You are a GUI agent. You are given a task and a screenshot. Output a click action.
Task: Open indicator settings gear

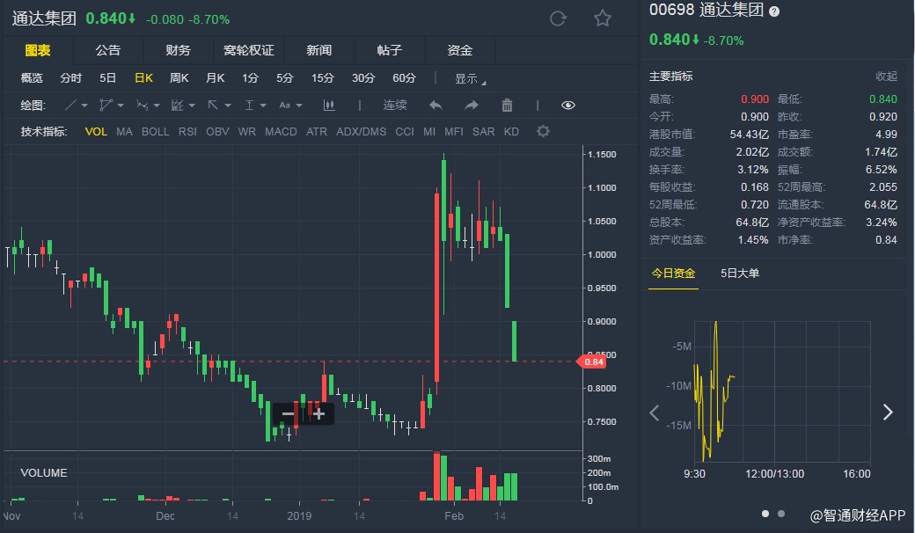click(544, 131)
